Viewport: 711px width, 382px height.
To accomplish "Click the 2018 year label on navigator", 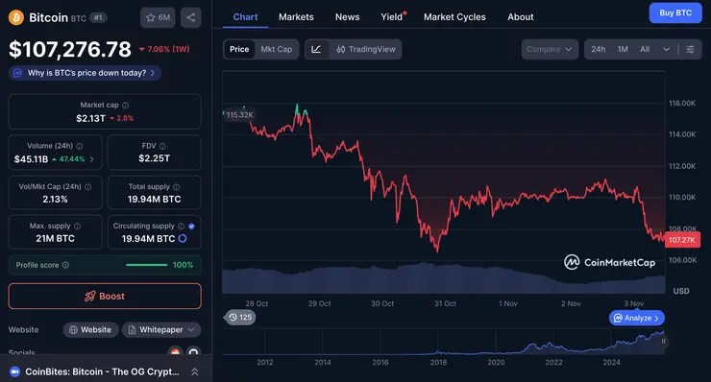I will pyautogui.click(x=438, y=362).
